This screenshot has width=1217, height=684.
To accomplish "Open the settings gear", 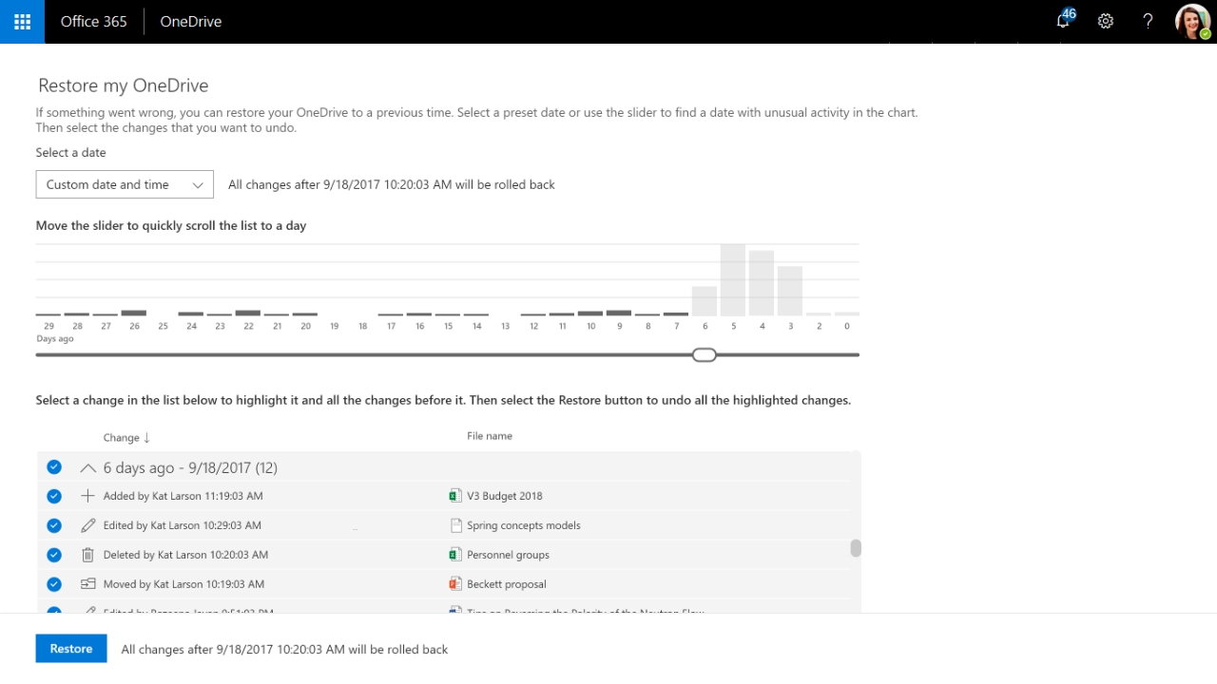I will point(1105,21).
